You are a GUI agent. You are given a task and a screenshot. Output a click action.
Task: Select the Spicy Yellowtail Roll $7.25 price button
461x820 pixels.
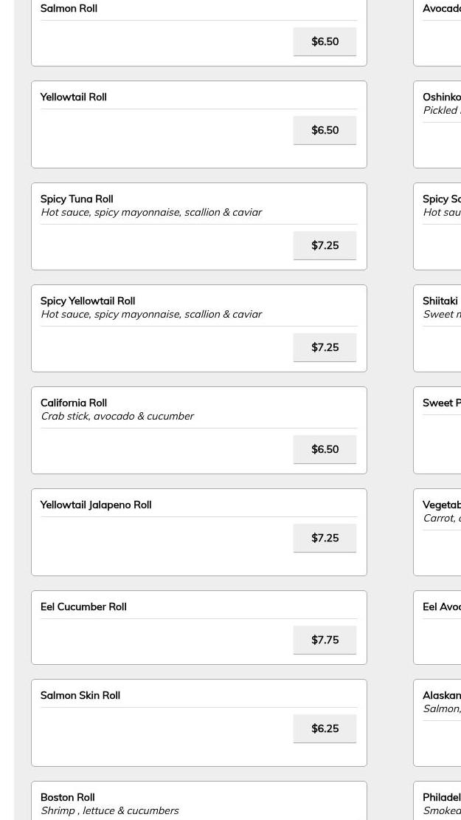point(325,347)
